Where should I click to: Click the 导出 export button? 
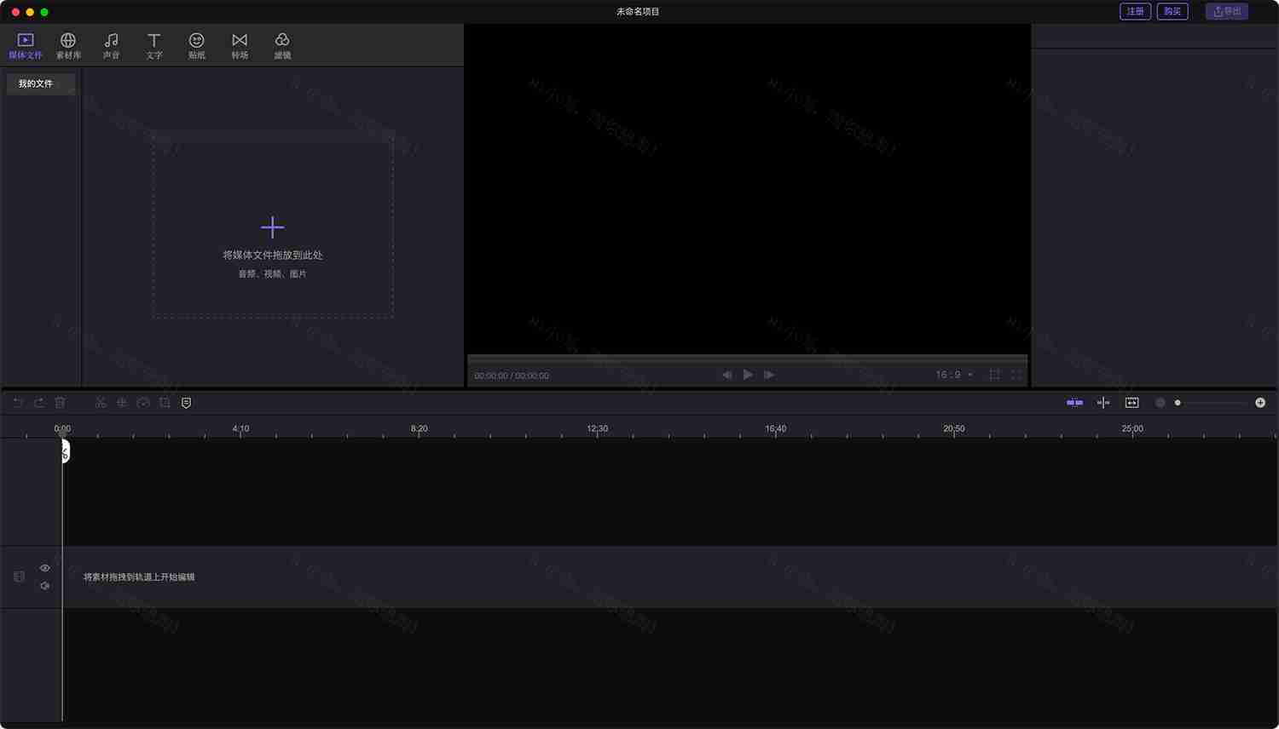pyautogui.click(x=1226, y=11)
